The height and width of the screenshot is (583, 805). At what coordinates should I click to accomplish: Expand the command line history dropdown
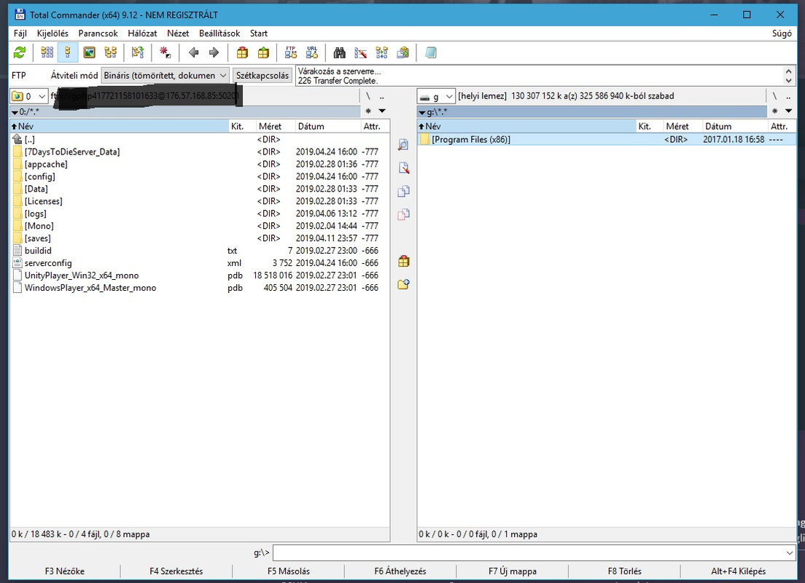[x=790, y=552]
